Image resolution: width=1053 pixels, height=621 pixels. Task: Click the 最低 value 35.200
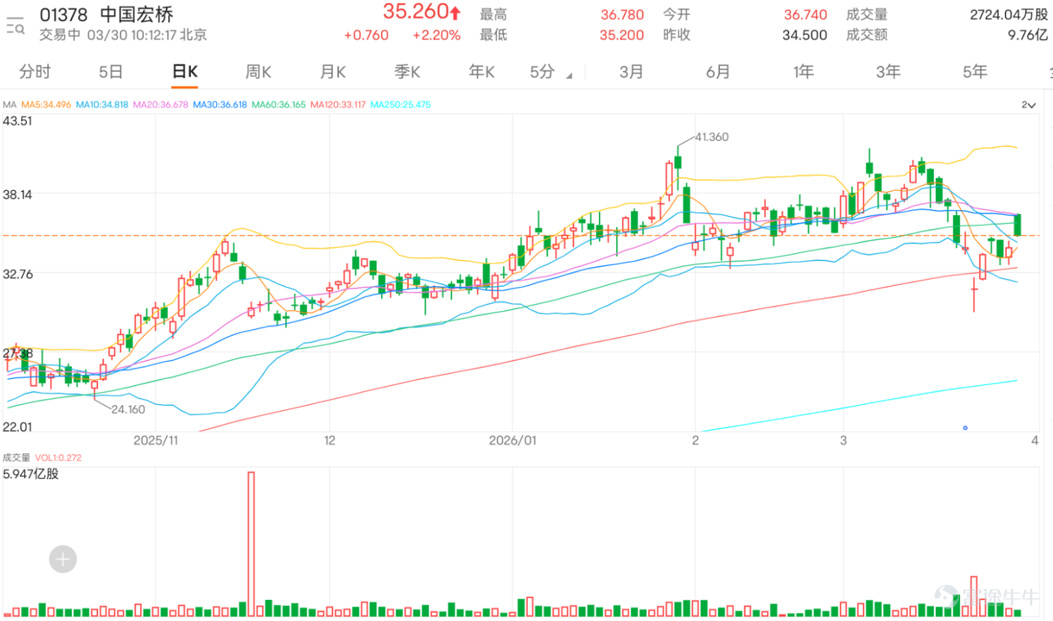pyautogui.click(x=622, y=35)
